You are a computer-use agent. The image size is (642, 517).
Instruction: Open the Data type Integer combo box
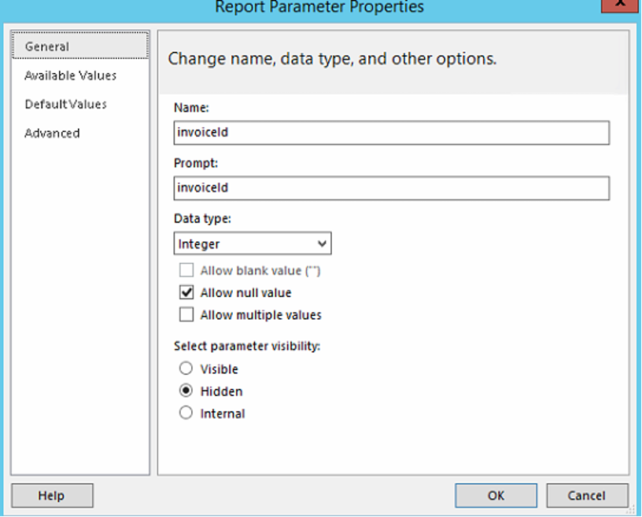(244, 244)
